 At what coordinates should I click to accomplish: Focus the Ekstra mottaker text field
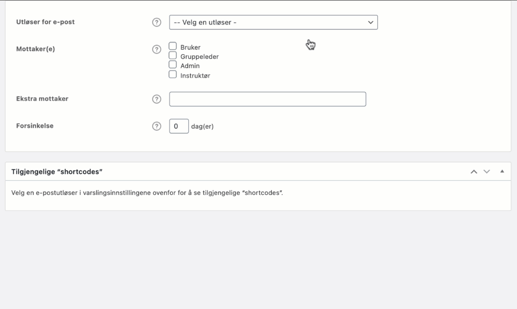point(268,99)
